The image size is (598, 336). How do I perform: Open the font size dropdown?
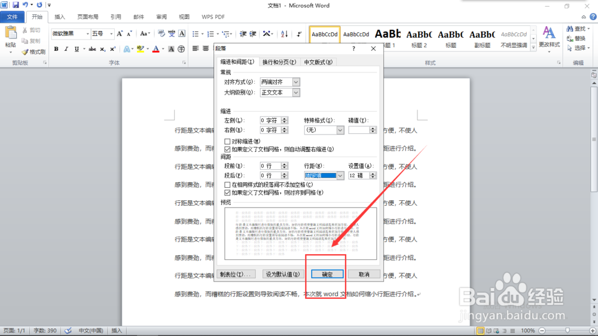pyautogui.click(x=111, y=34)
